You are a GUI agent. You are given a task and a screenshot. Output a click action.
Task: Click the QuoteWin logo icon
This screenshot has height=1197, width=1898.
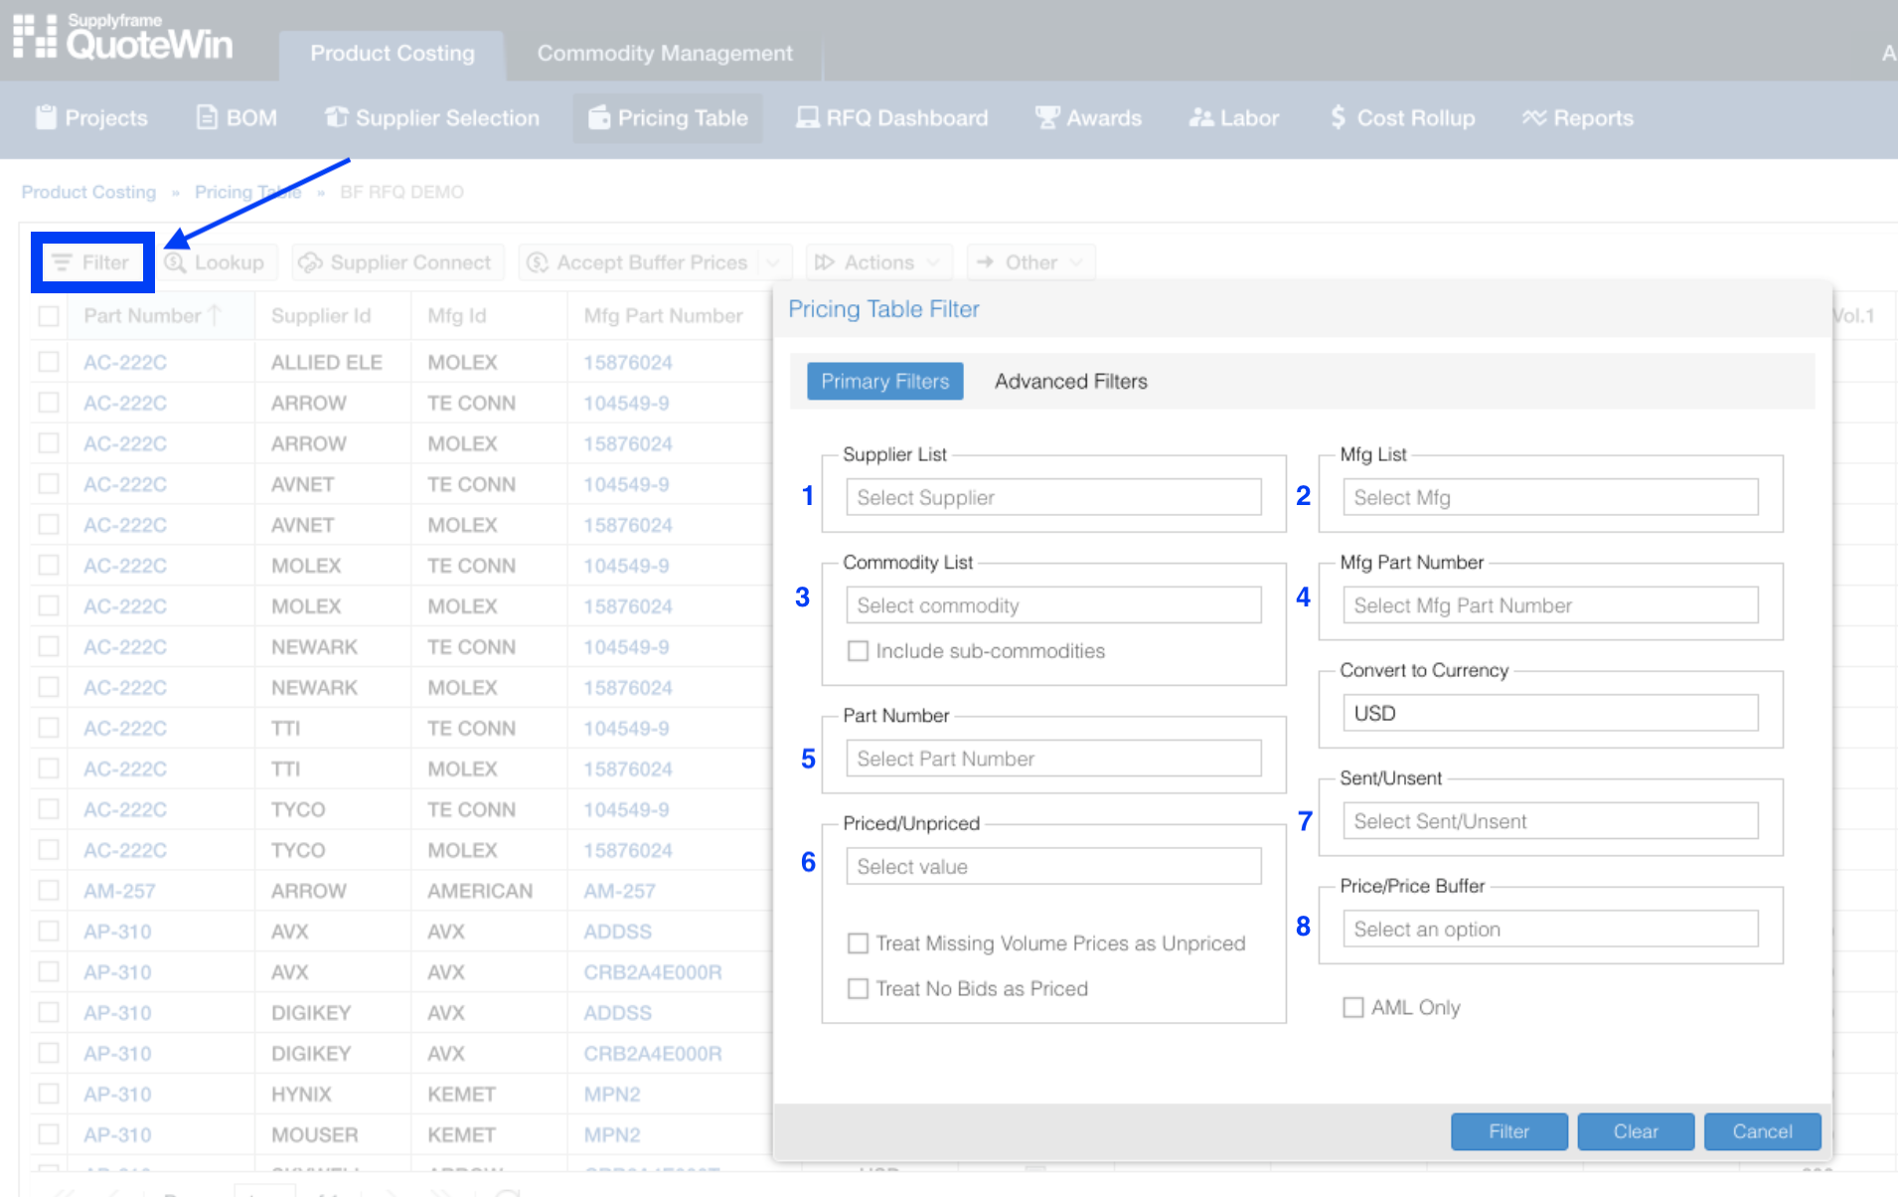[35, 36]
